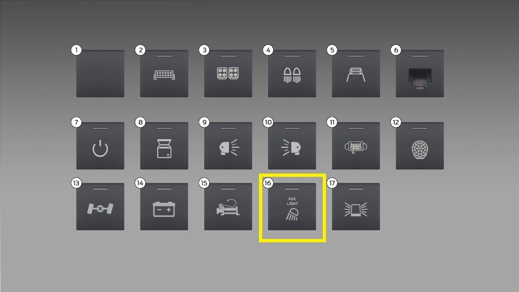Choose the air compressor switch
The image size is (519, 292).
[x=228, y=207]
